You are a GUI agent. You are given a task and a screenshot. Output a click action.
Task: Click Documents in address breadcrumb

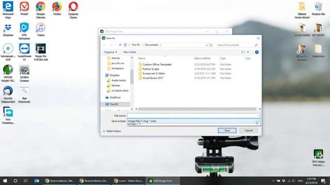click(x=152, y=45)
